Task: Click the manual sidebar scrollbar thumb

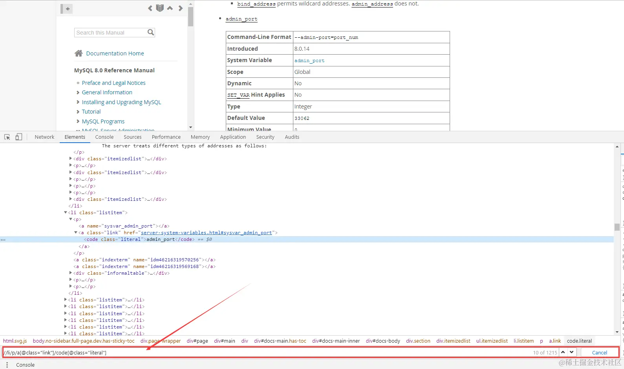Action: pos(190,17)
